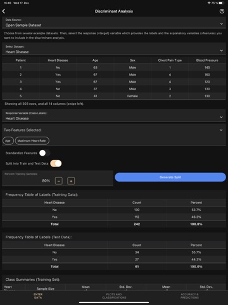Click test percent 44.3%
This screenshot has width=228, height=305.
point(196,259)
